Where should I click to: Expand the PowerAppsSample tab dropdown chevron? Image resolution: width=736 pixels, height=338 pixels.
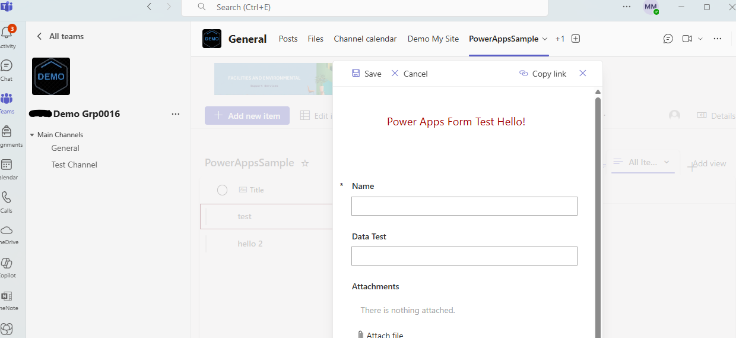click(544, 39)
